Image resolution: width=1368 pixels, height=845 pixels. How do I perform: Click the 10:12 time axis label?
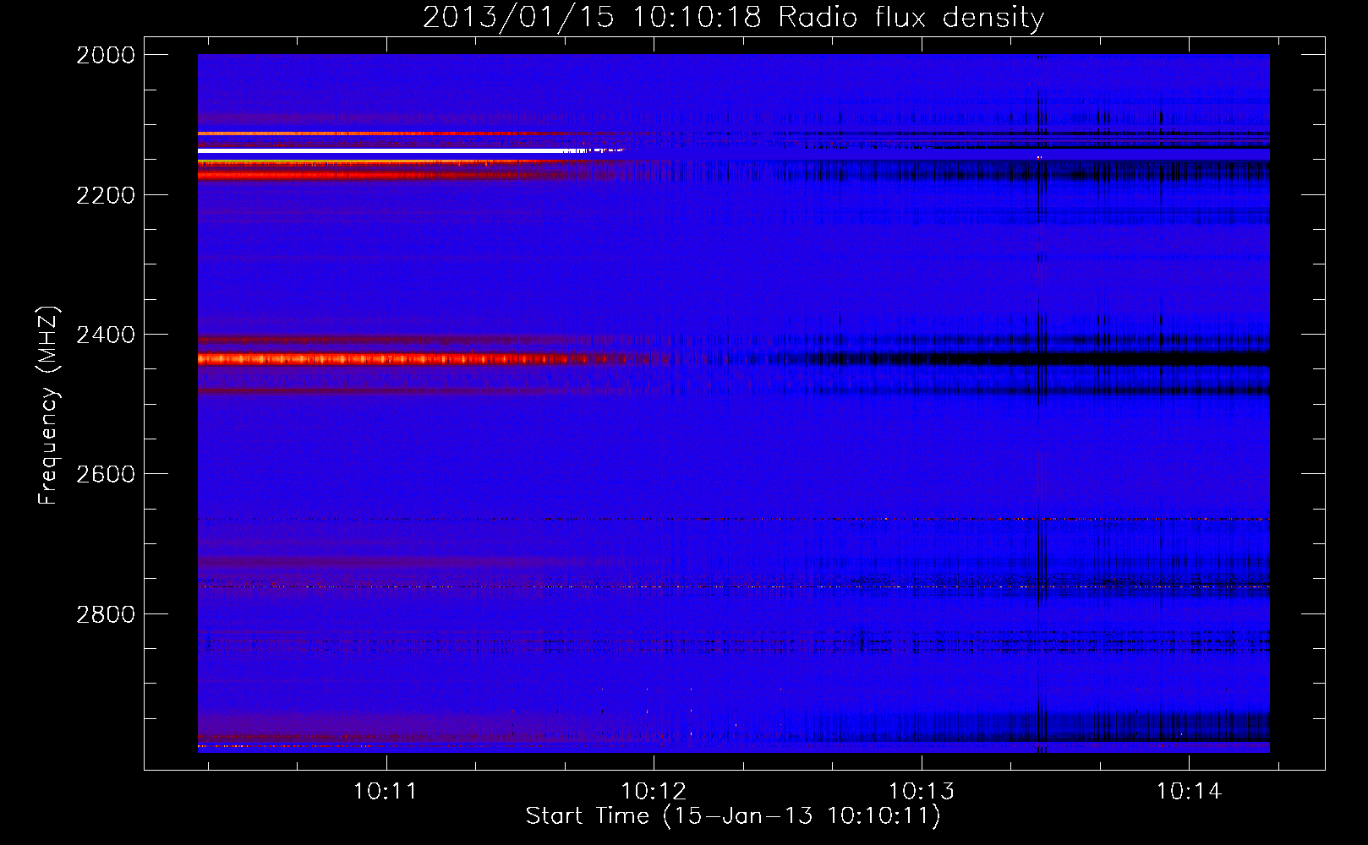[654, 792]
